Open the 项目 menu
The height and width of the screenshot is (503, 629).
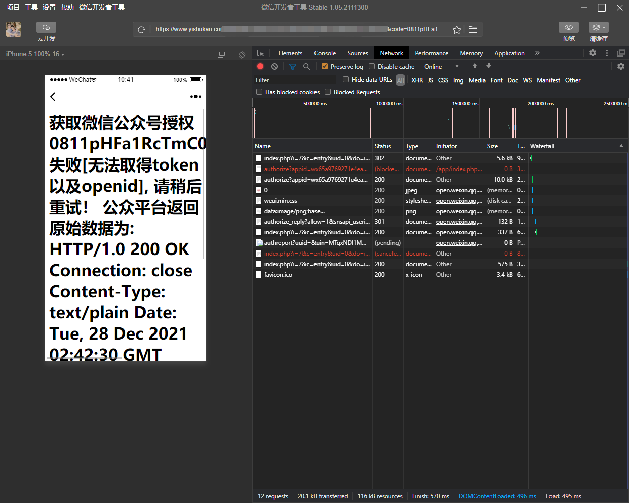13,7
